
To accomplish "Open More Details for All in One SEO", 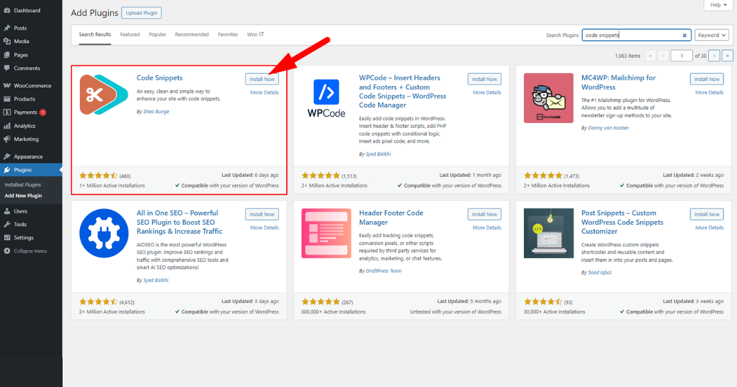I will pyautogui.click(x=265, y=228).
